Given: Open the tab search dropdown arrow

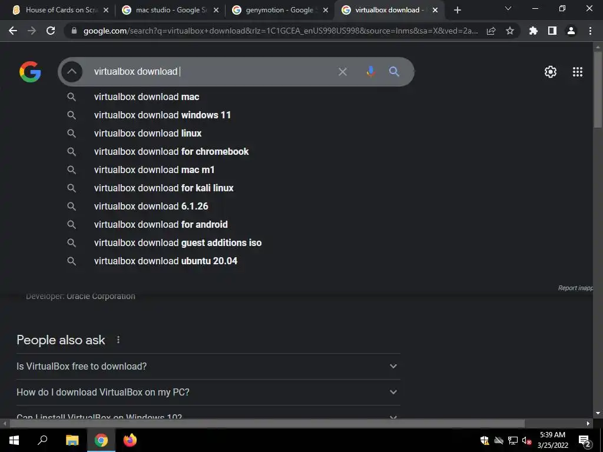Looking at the screenshot, I should click(x=508, y=8).
